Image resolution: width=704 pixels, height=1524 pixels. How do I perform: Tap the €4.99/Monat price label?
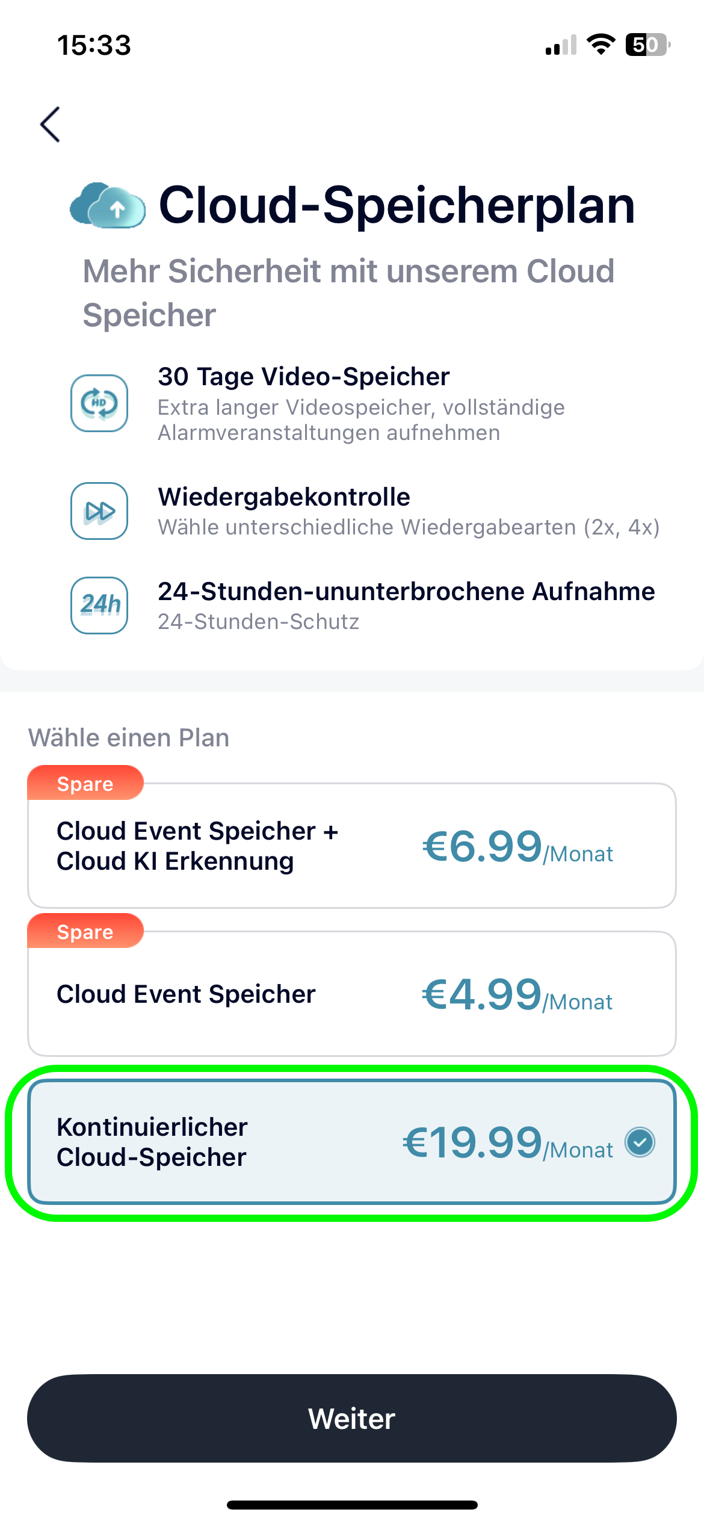(x=517, y=995)
